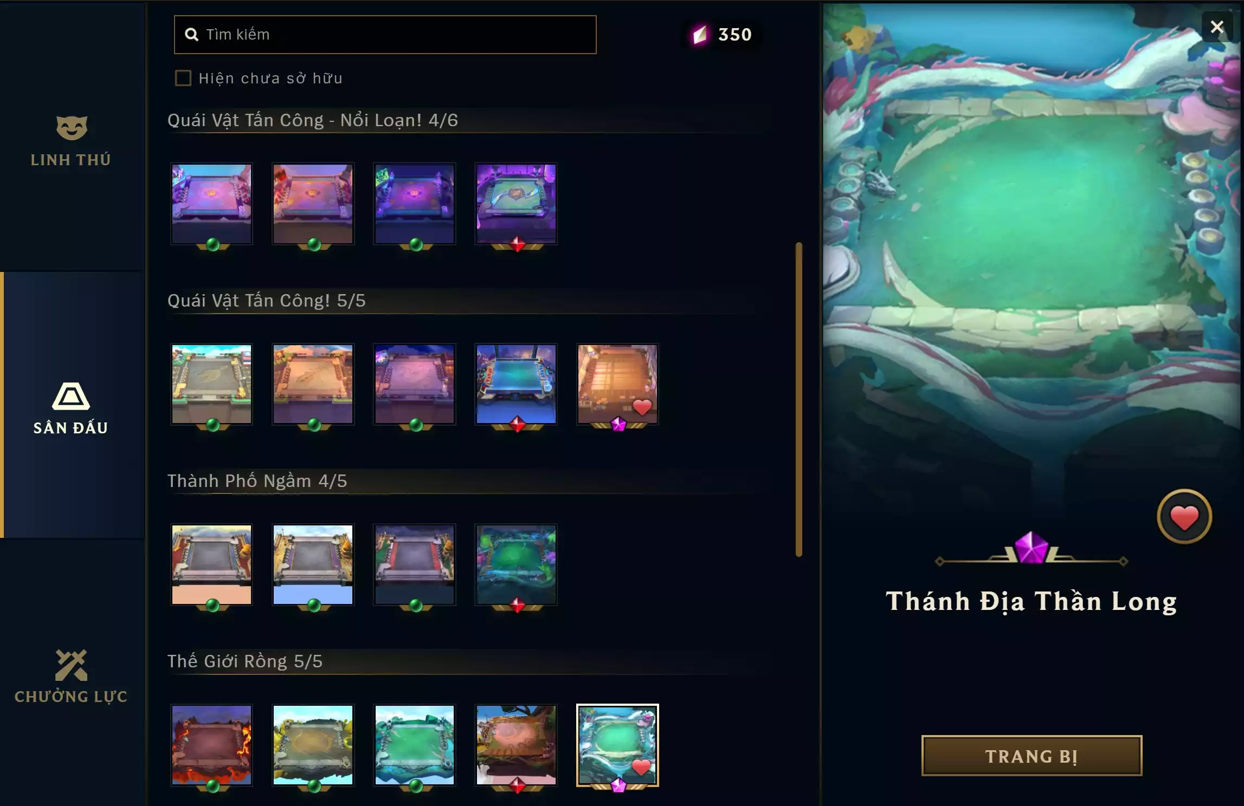Viewport: 1244px width, 806px height.
Task: Close the arena preview panel
Action: (1217, 27)
